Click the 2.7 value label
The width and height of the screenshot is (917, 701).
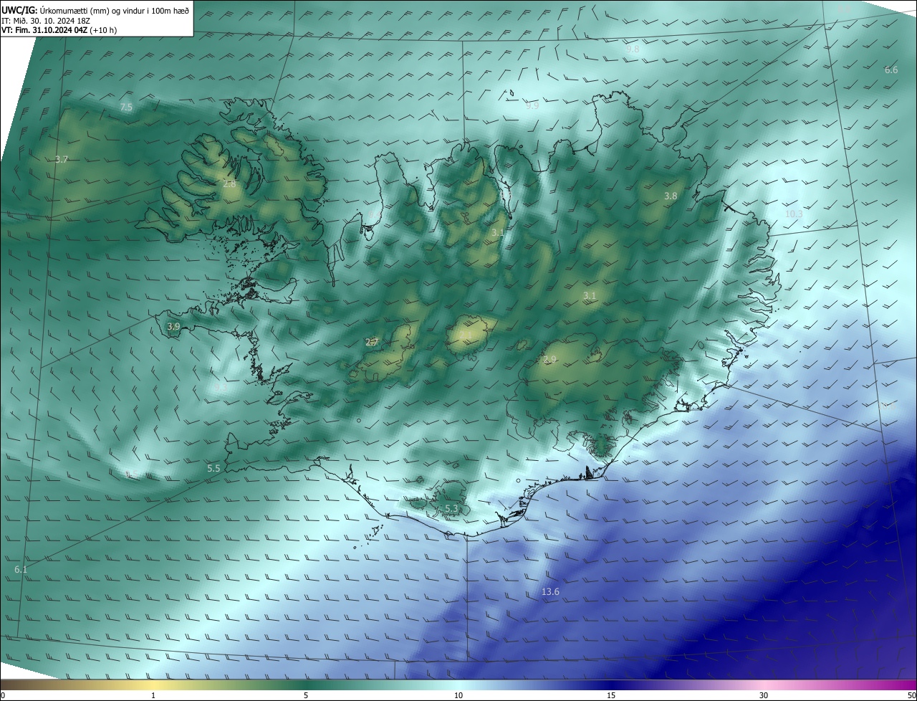click(x=372, y=343)
